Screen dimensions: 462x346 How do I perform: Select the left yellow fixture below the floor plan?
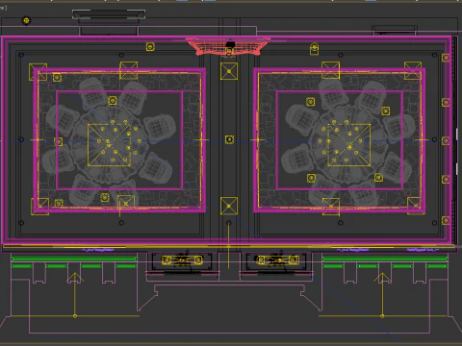point(182,259)
